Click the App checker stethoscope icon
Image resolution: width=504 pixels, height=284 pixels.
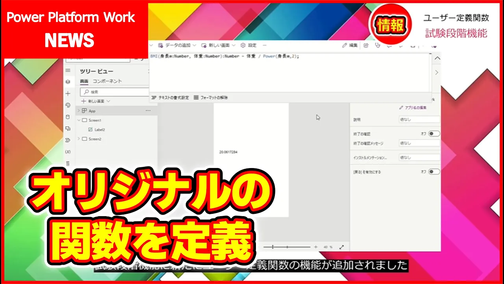378,45
